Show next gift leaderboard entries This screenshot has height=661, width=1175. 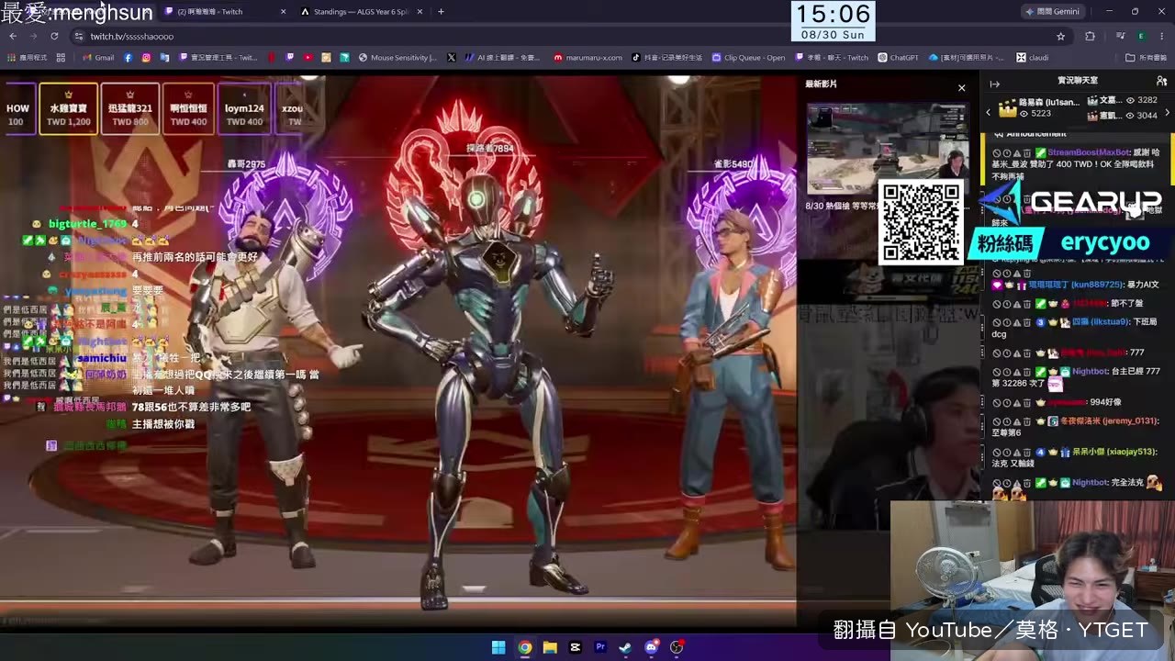coord(1169,111)
